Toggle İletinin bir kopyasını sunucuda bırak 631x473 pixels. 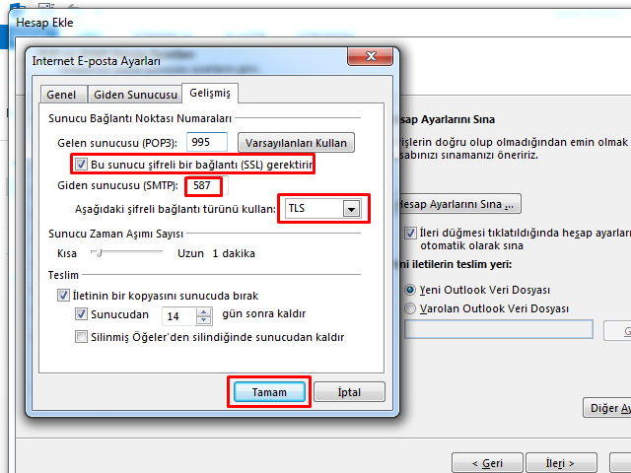64,296
